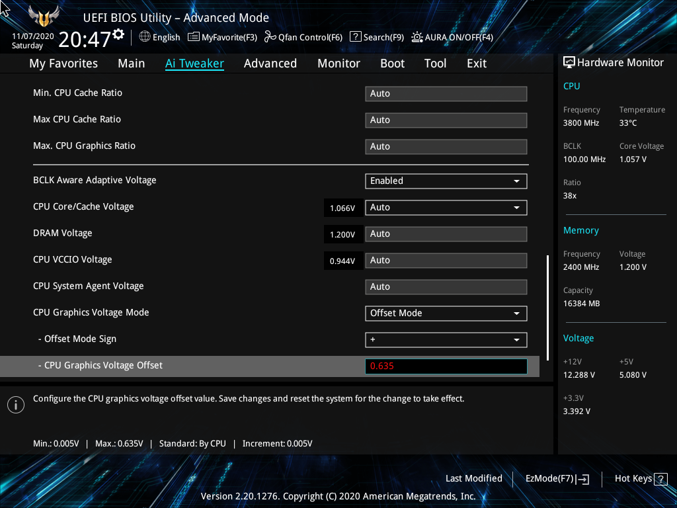Click Max CPU Cache Ratio field
The height and width of the screenshot is (508, 677).
pos(446,120)
